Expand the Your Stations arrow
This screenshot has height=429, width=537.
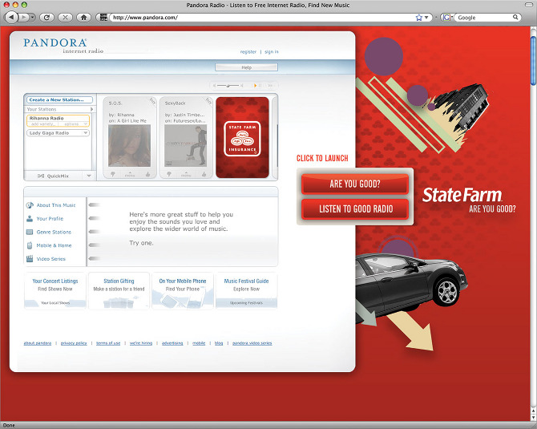pos(91,109)
